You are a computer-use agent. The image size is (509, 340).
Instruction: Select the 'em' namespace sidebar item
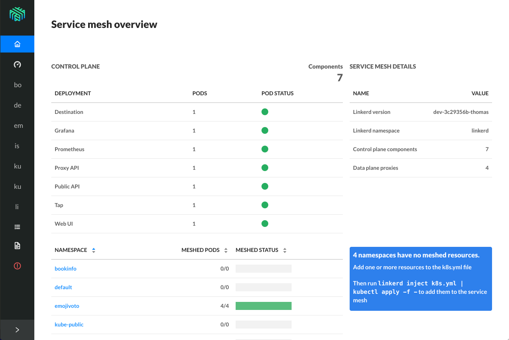(x=17, y=125)
